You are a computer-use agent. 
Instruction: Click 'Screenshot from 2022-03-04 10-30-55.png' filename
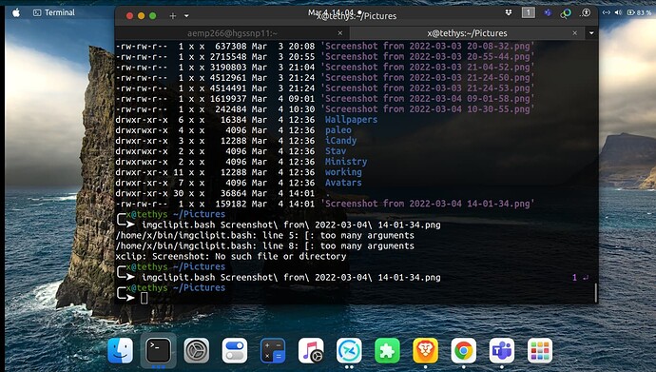click(x=427, y=109)
